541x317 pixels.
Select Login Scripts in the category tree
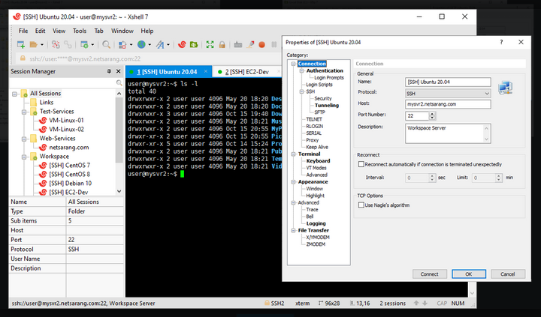pos(319,85)
